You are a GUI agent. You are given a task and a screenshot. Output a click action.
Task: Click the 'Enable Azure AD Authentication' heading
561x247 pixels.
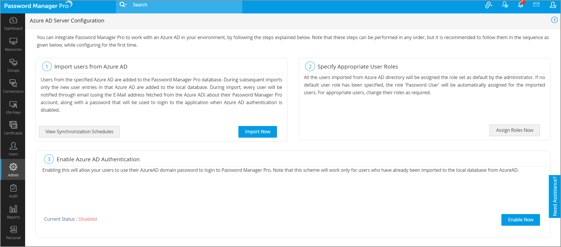pos(98,160)
